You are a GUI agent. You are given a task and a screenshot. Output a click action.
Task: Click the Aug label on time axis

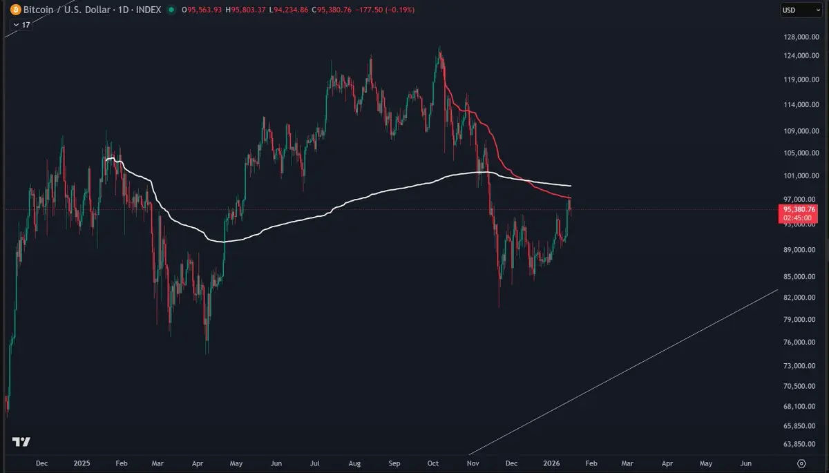pyautogui.click(x=355, y=463)
